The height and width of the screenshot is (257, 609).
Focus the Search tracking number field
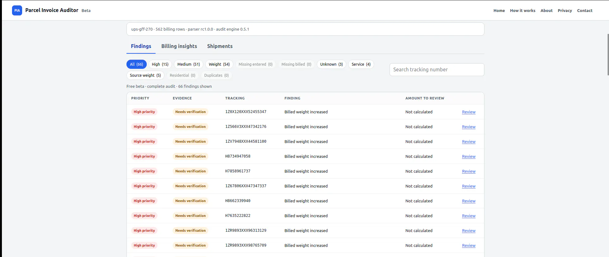(437, 69)
